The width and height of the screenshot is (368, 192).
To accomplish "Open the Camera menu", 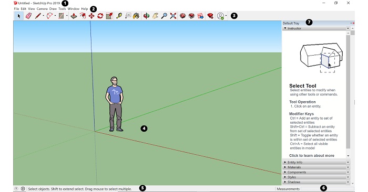I will 42,9.
